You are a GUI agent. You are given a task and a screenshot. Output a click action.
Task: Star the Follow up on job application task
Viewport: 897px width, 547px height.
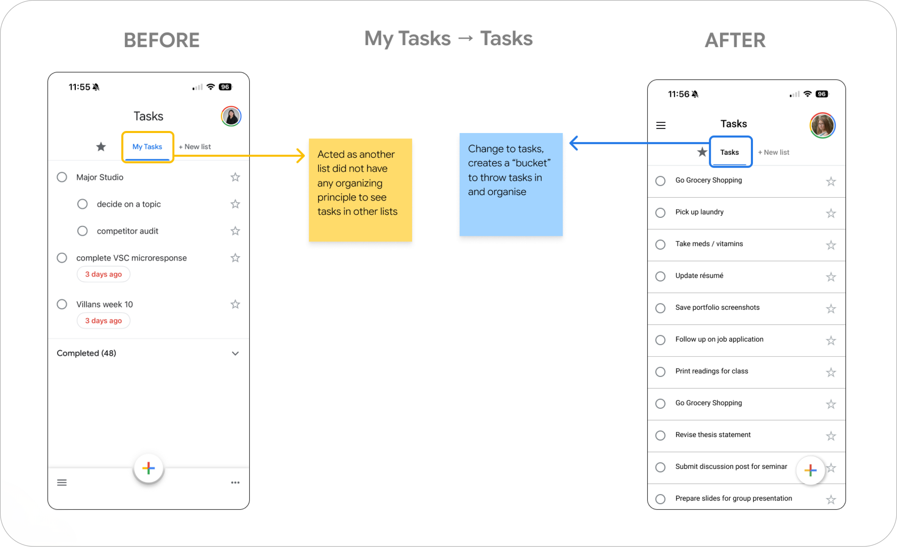coord(831,341)
